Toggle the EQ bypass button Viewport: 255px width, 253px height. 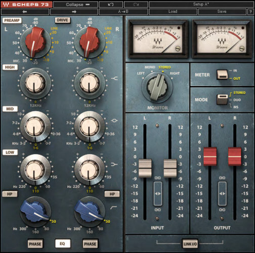click(63, 243)
